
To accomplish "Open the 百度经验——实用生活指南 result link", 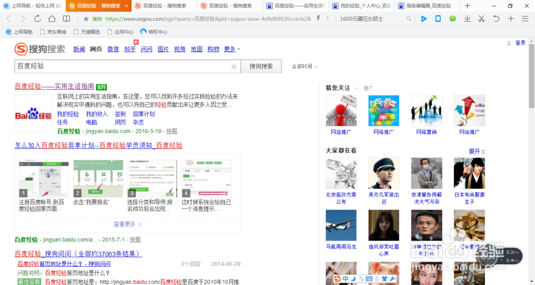I will (x=54, y=87).
